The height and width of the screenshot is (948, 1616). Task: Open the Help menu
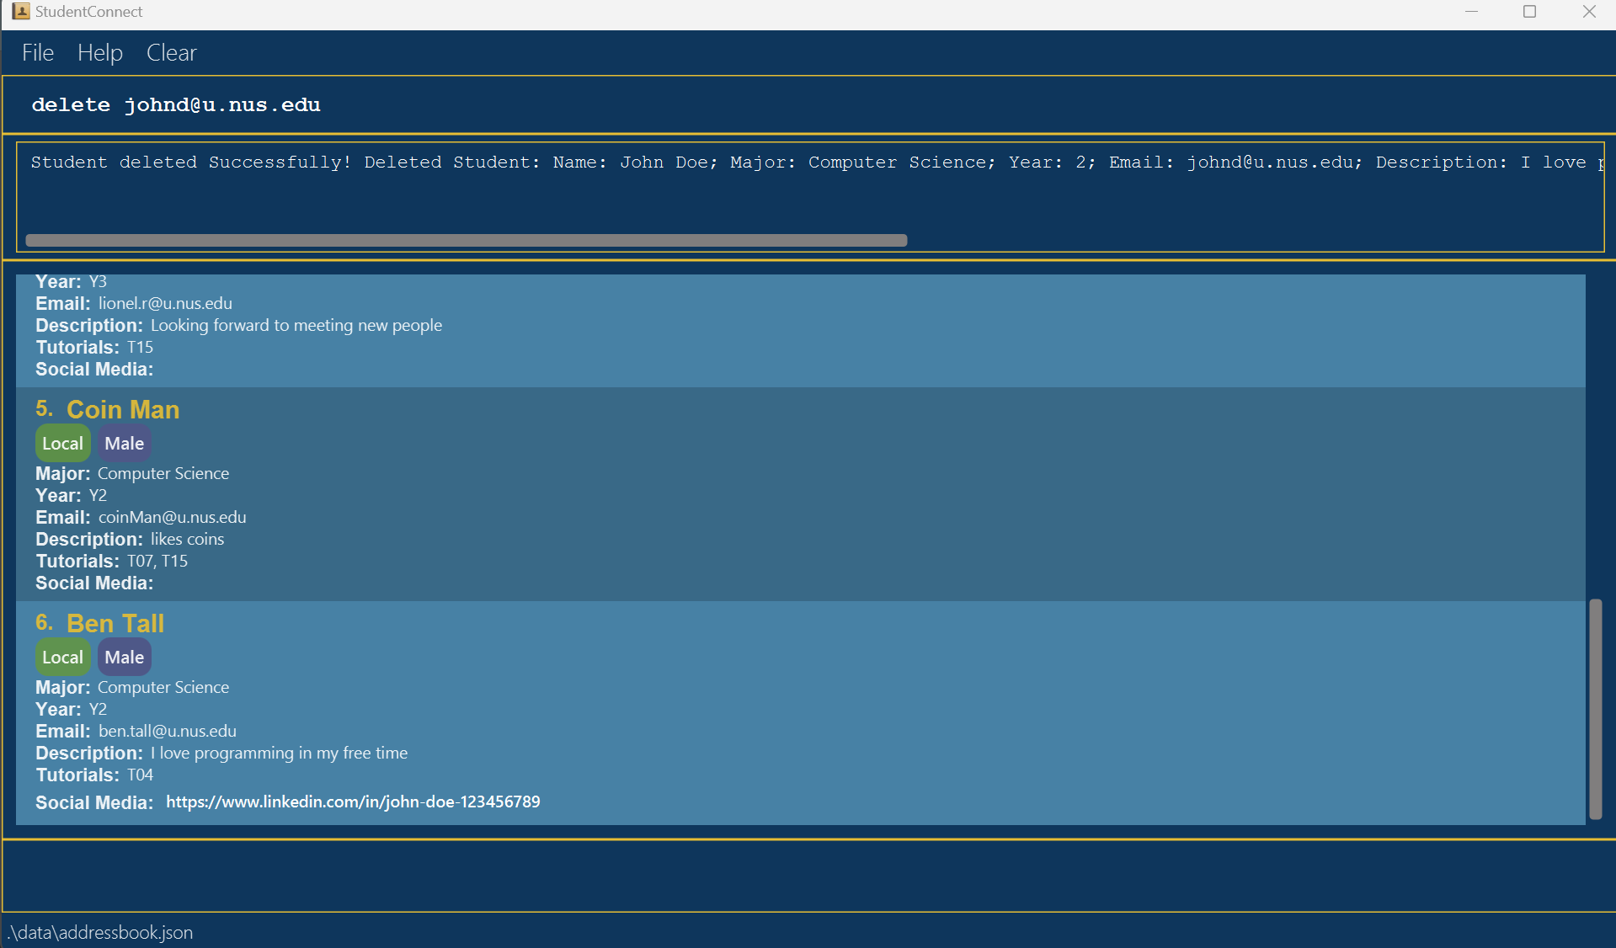click(99, 52)
